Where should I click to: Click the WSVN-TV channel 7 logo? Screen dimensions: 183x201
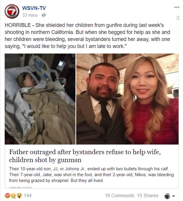(12, 11)
